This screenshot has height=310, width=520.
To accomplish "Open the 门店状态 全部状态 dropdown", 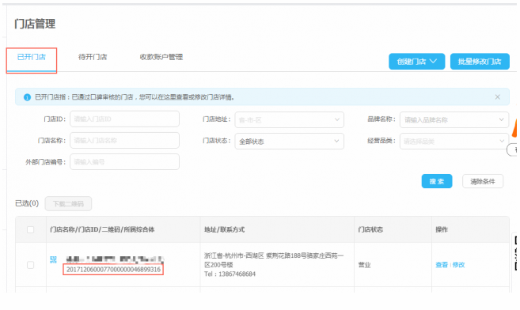I will [289, 142].
